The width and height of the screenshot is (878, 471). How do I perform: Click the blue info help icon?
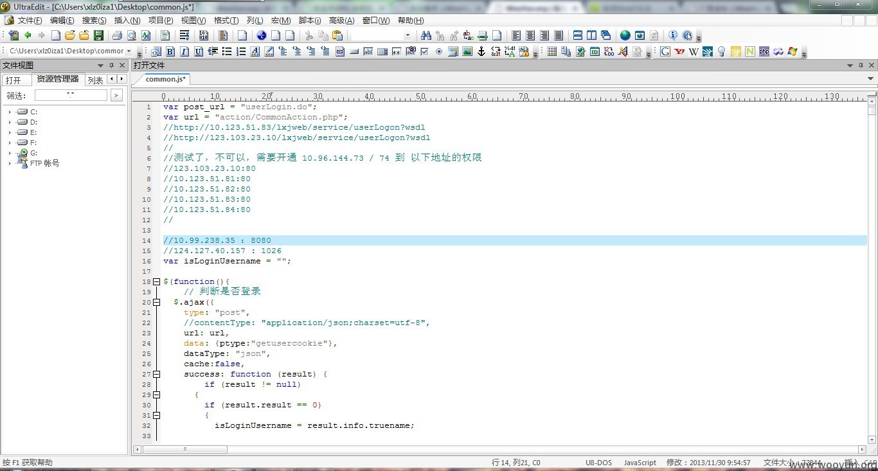pyautogui.click(x=673, y=35)
